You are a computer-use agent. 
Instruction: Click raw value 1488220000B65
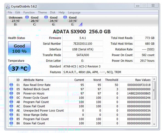(139, 93)
